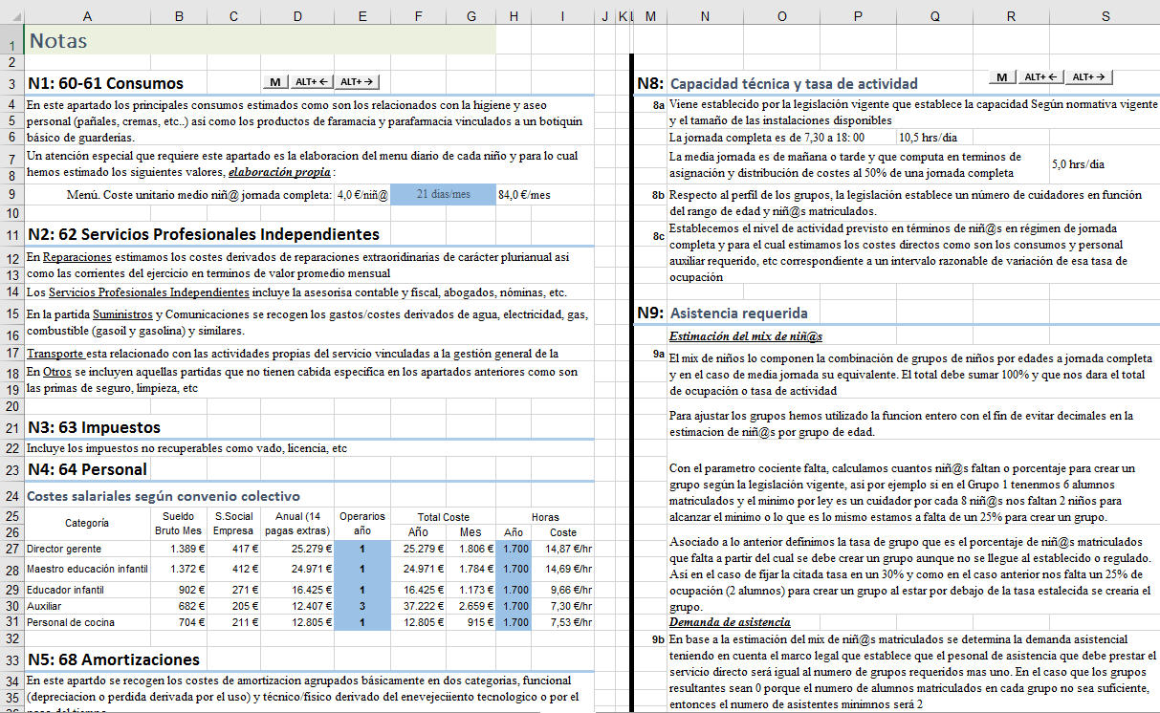Select the Auxiliar operarios cell showing 3
This screenshot has height=713, width=1160.
coord(362,606)
